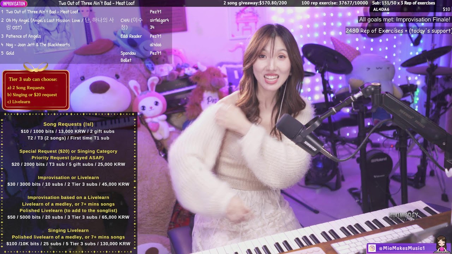Click requester name 'sirfelgar434'
This screenshot has width=452, height=254.
[159, 24]
